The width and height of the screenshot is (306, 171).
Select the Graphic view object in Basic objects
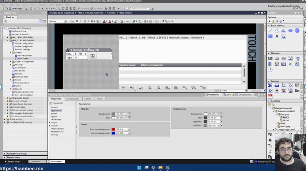(x=283, y=36)
